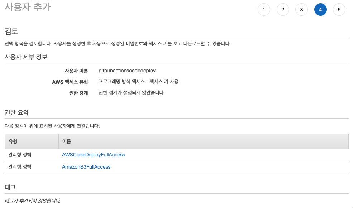The width and height of the screenshot is (353, 208).
Task: Click the AWS 액세스 유형 label
Action: tap(70, 82)
